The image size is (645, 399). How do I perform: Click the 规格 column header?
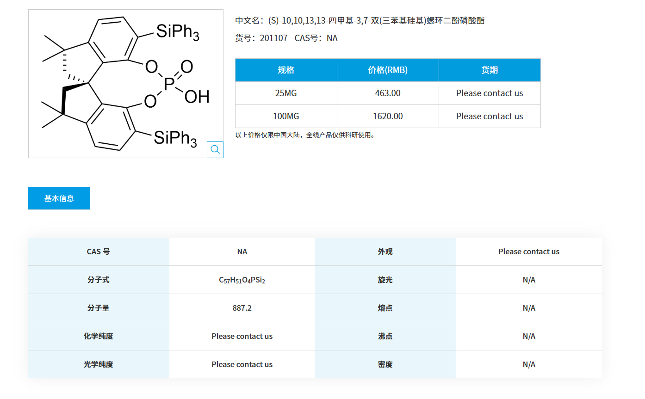[286, 70]
